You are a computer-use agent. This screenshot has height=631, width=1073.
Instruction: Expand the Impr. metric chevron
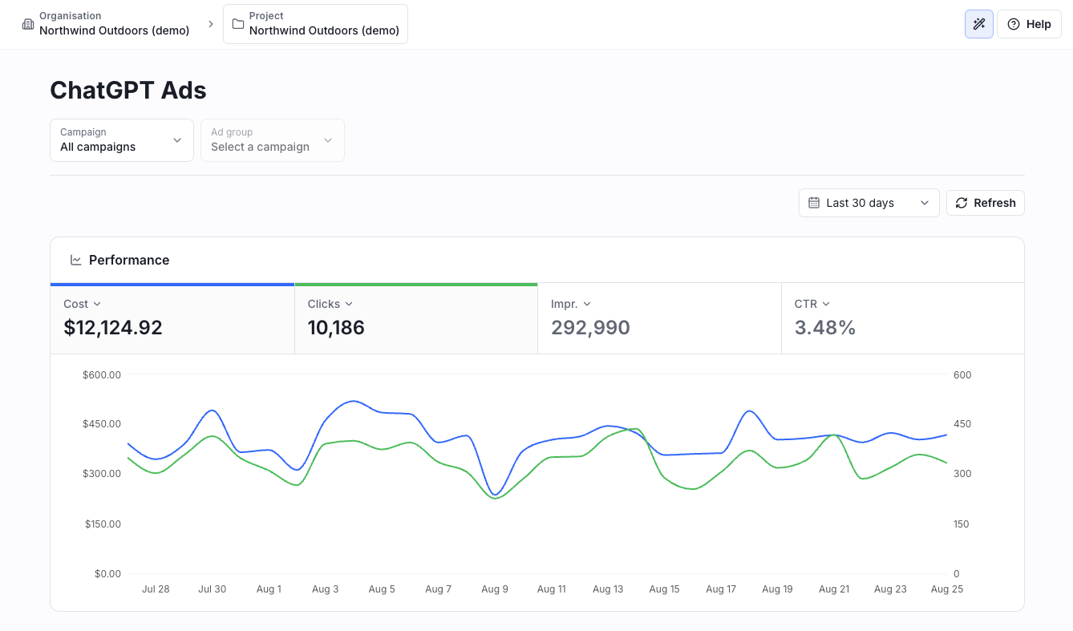pos(587,304)
